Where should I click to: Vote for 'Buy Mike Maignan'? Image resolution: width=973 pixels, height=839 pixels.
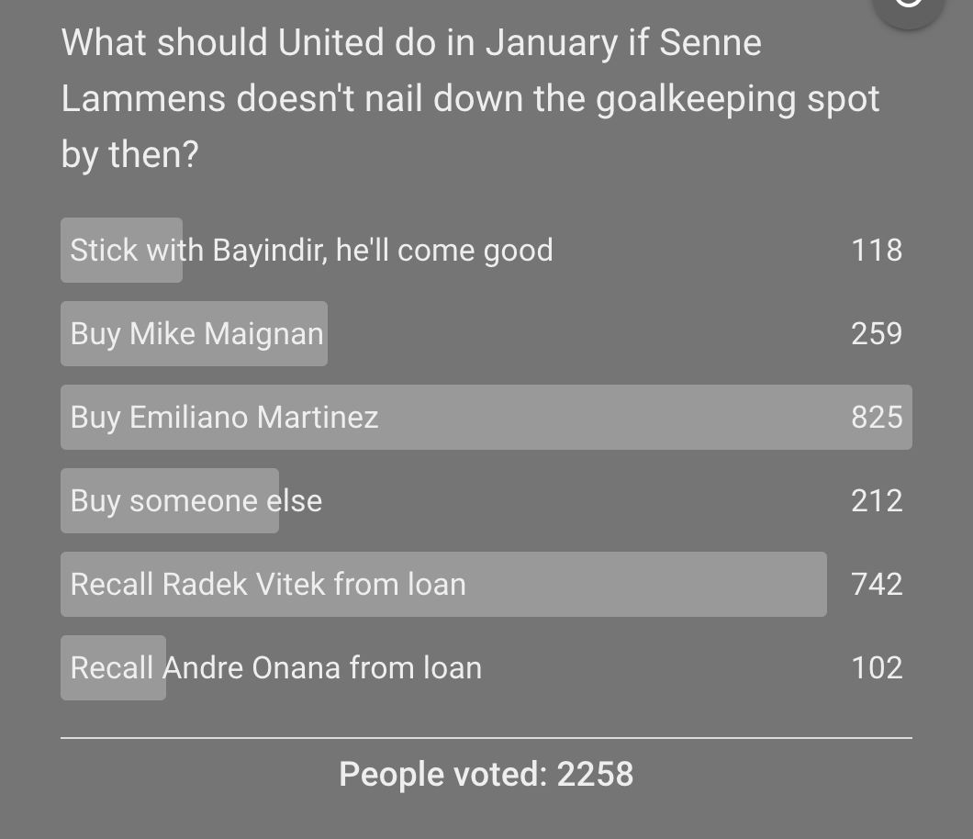click(x=196, y=333)
